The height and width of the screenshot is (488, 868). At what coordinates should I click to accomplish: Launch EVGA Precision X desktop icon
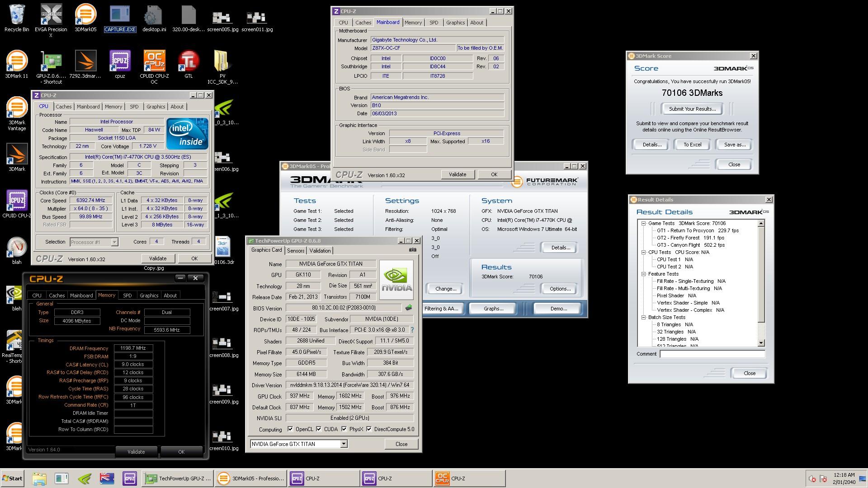pos(51,20)
